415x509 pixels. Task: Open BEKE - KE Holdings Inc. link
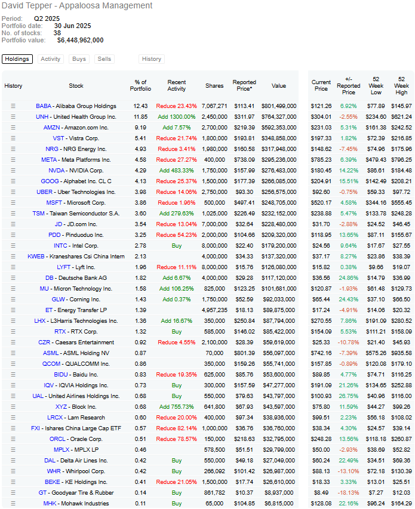(76, 482)
